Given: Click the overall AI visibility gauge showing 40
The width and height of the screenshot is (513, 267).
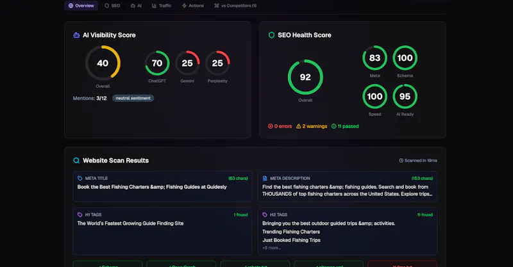Looking at the screenshot, I should click(x=103, y=63).
